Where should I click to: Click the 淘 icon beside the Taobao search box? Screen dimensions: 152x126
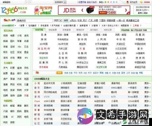pyautogui.click(x=37, y=73)
